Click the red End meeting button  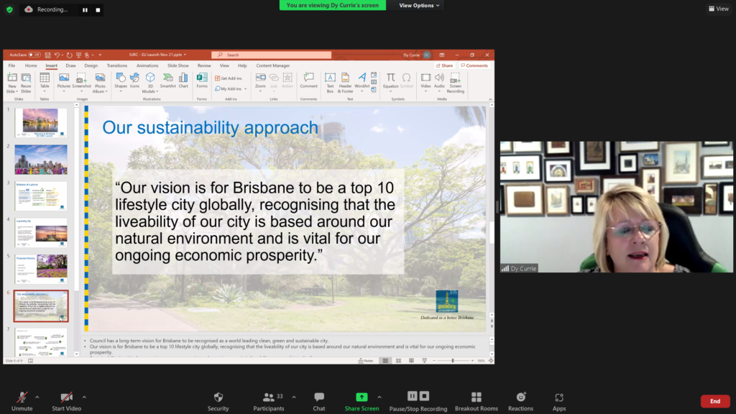[714, 401]
